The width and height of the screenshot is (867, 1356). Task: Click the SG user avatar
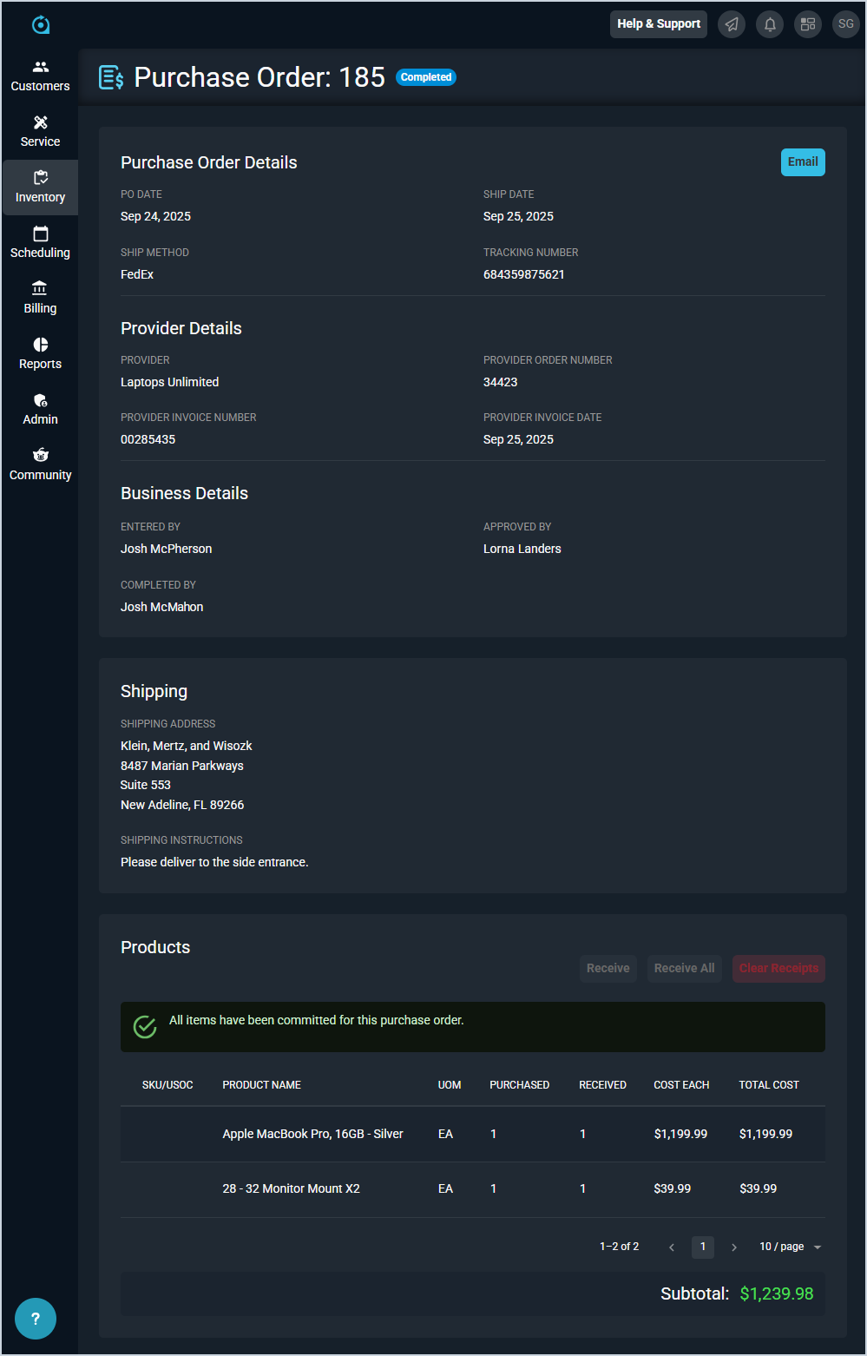[x=846, y=24]
